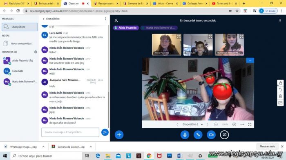Open the Actions plus button
This screenshot has width=286, height=160.
pos(119,135)
